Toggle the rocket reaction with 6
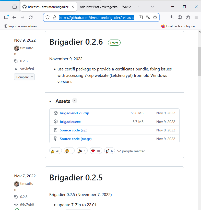 coord(109,151)
